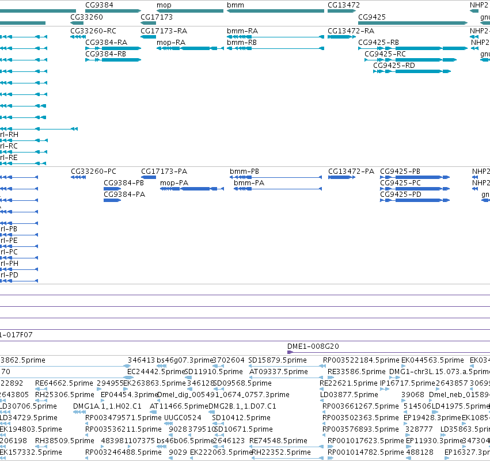Select EST label RH25306.5prime
Image resolution: width=490 pixels, height=461 pixels.
[x=64, y=394]
